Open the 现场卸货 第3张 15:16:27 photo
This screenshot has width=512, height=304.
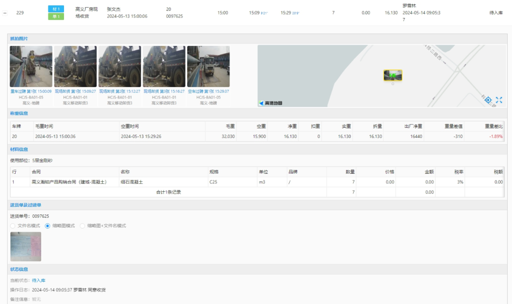[x=164, y=66]
